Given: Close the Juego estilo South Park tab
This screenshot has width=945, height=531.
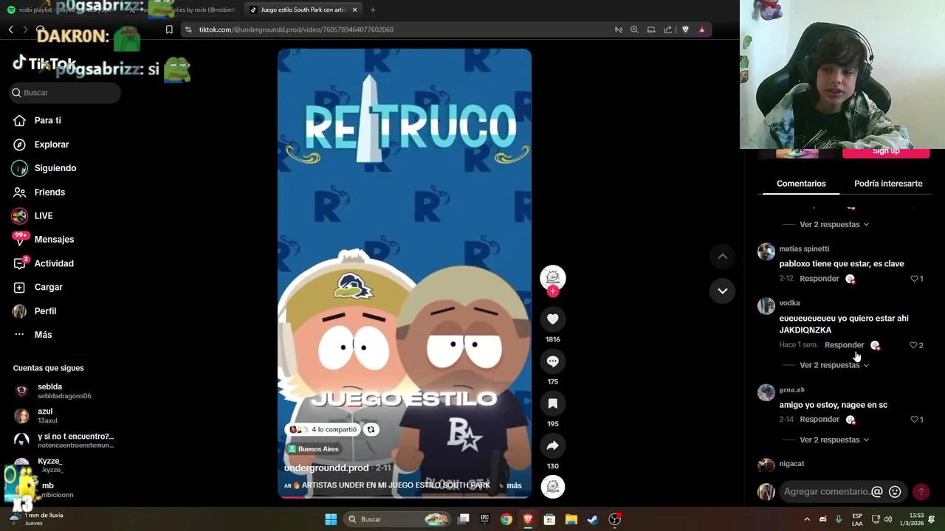Looking at the screenshot, I should [354, 10].
